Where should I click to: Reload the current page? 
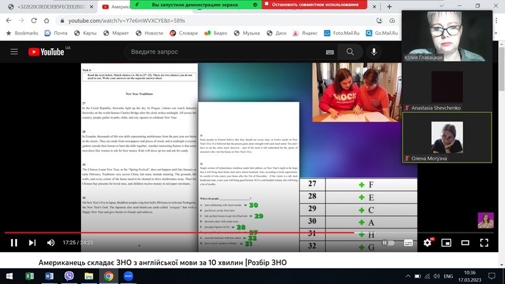(34, 20)
